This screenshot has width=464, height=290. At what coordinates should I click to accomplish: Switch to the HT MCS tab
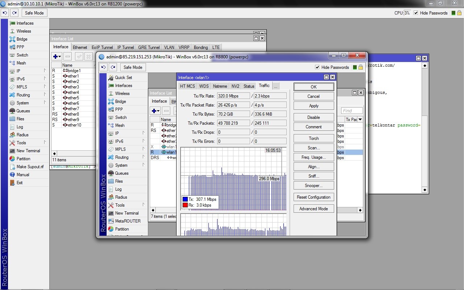[187, 86]
